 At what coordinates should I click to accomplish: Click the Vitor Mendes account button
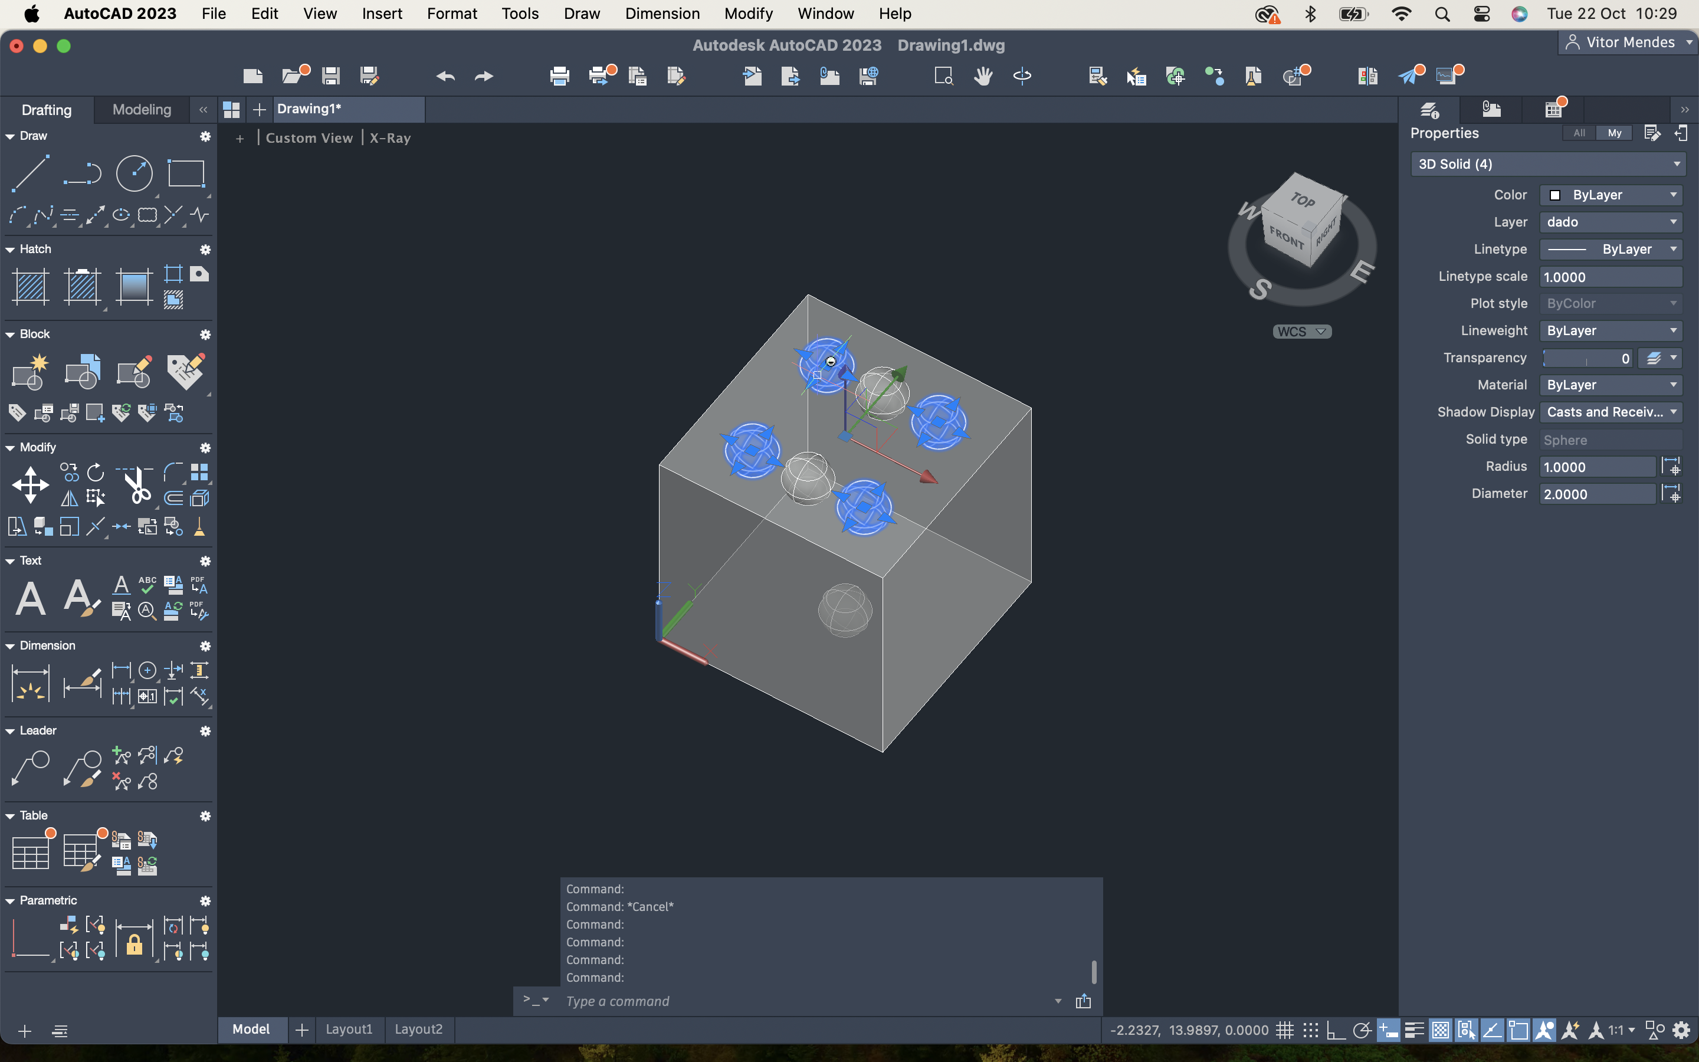click(x=1629, y=42)
